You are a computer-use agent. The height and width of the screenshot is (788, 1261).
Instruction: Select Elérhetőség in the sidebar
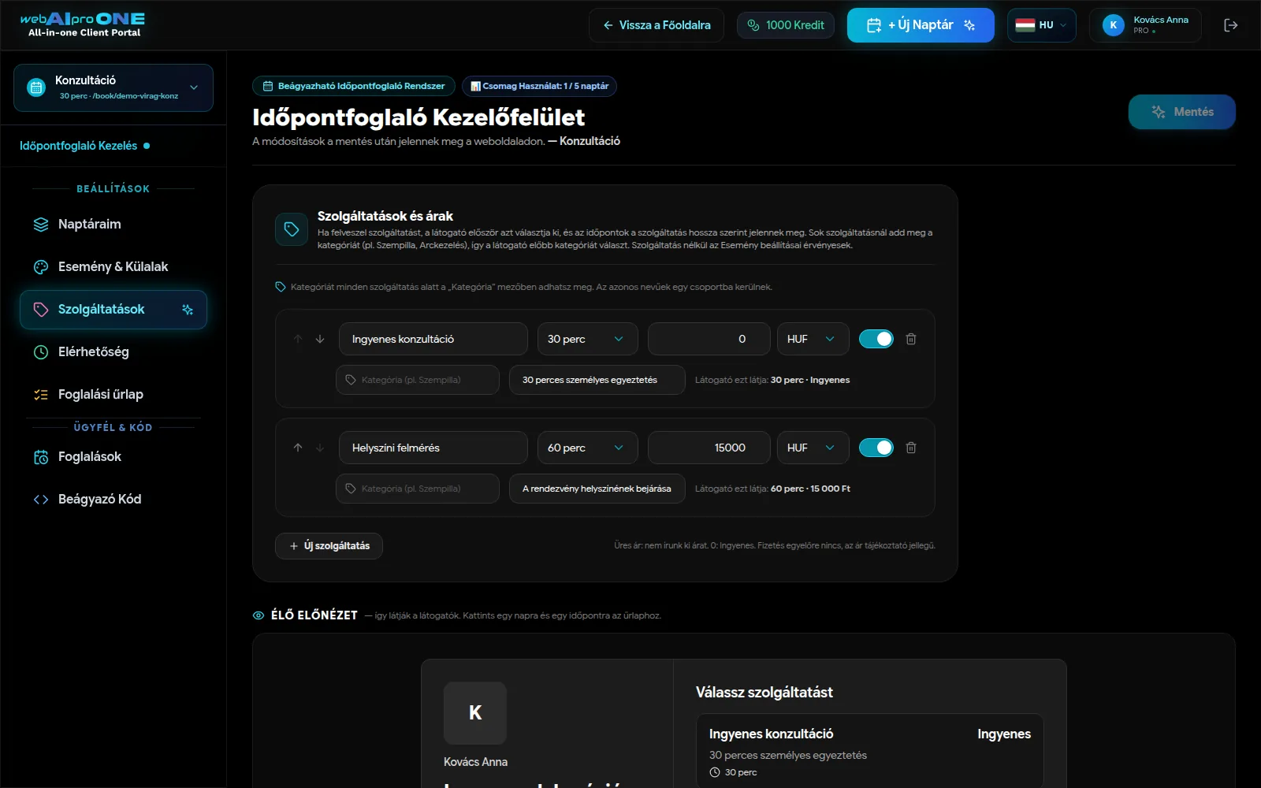pos(113,352)
